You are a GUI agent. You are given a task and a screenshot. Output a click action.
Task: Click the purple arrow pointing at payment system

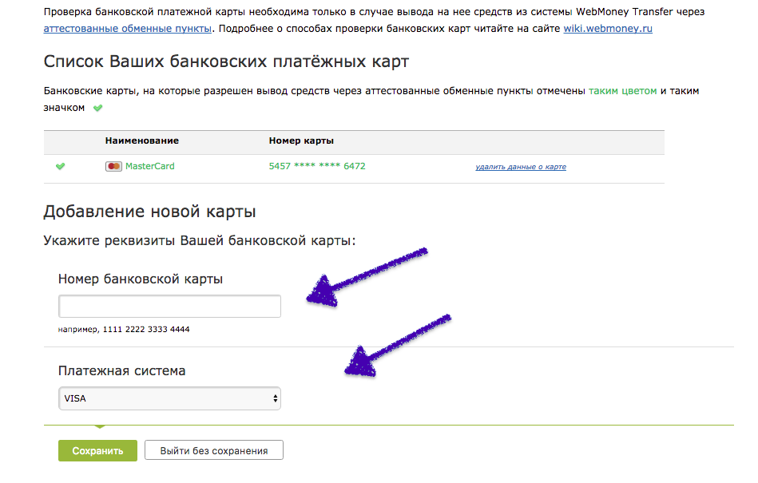pyautogui.click(x=397, y=345)
